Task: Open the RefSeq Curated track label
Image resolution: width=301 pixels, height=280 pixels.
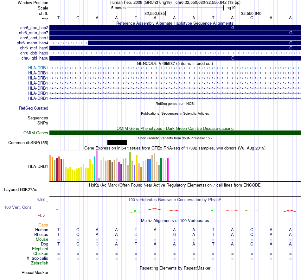Action: tap(34, 108)
